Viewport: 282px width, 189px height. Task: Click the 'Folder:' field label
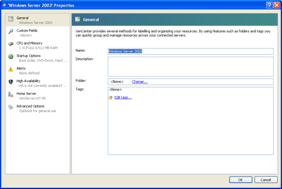81,81
